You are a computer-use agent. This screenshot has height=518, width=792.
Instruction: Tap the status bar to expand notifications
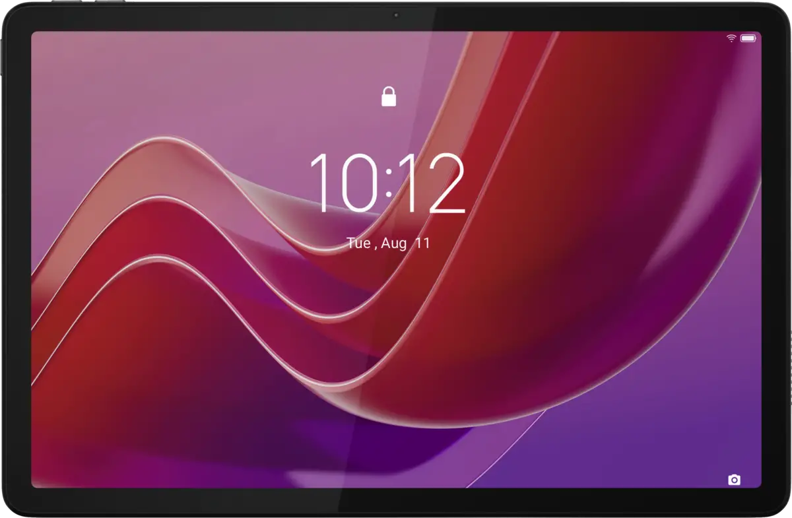[396, 38]
